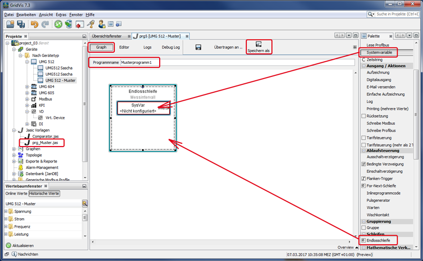
Task: Click the user with padlock toolbar icon
Action: click(102, 24)
